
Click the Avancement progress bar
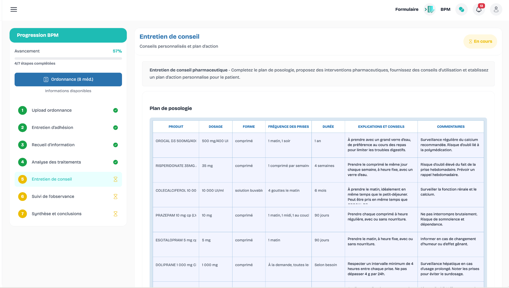[68, 58]
